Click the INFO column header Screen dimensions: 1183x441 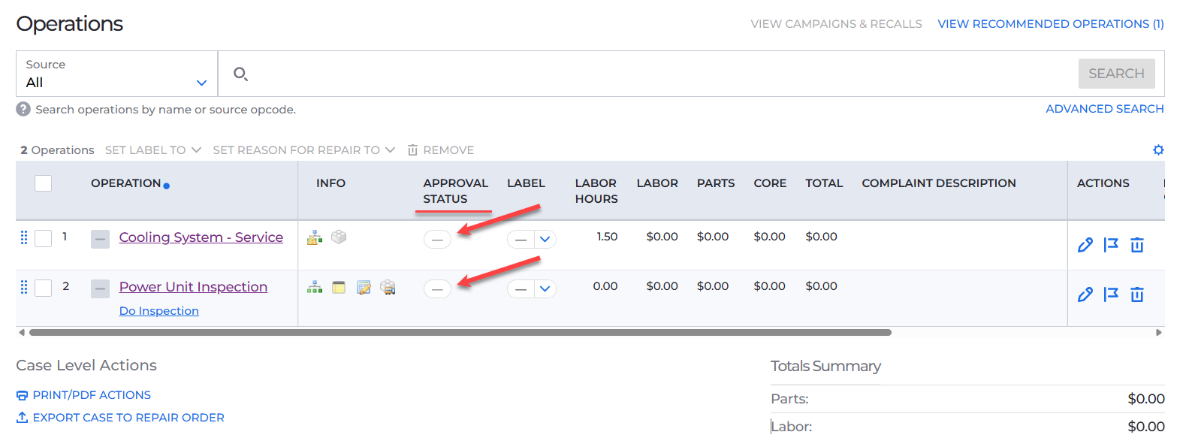pyautogui.click(x=330, y=183)
